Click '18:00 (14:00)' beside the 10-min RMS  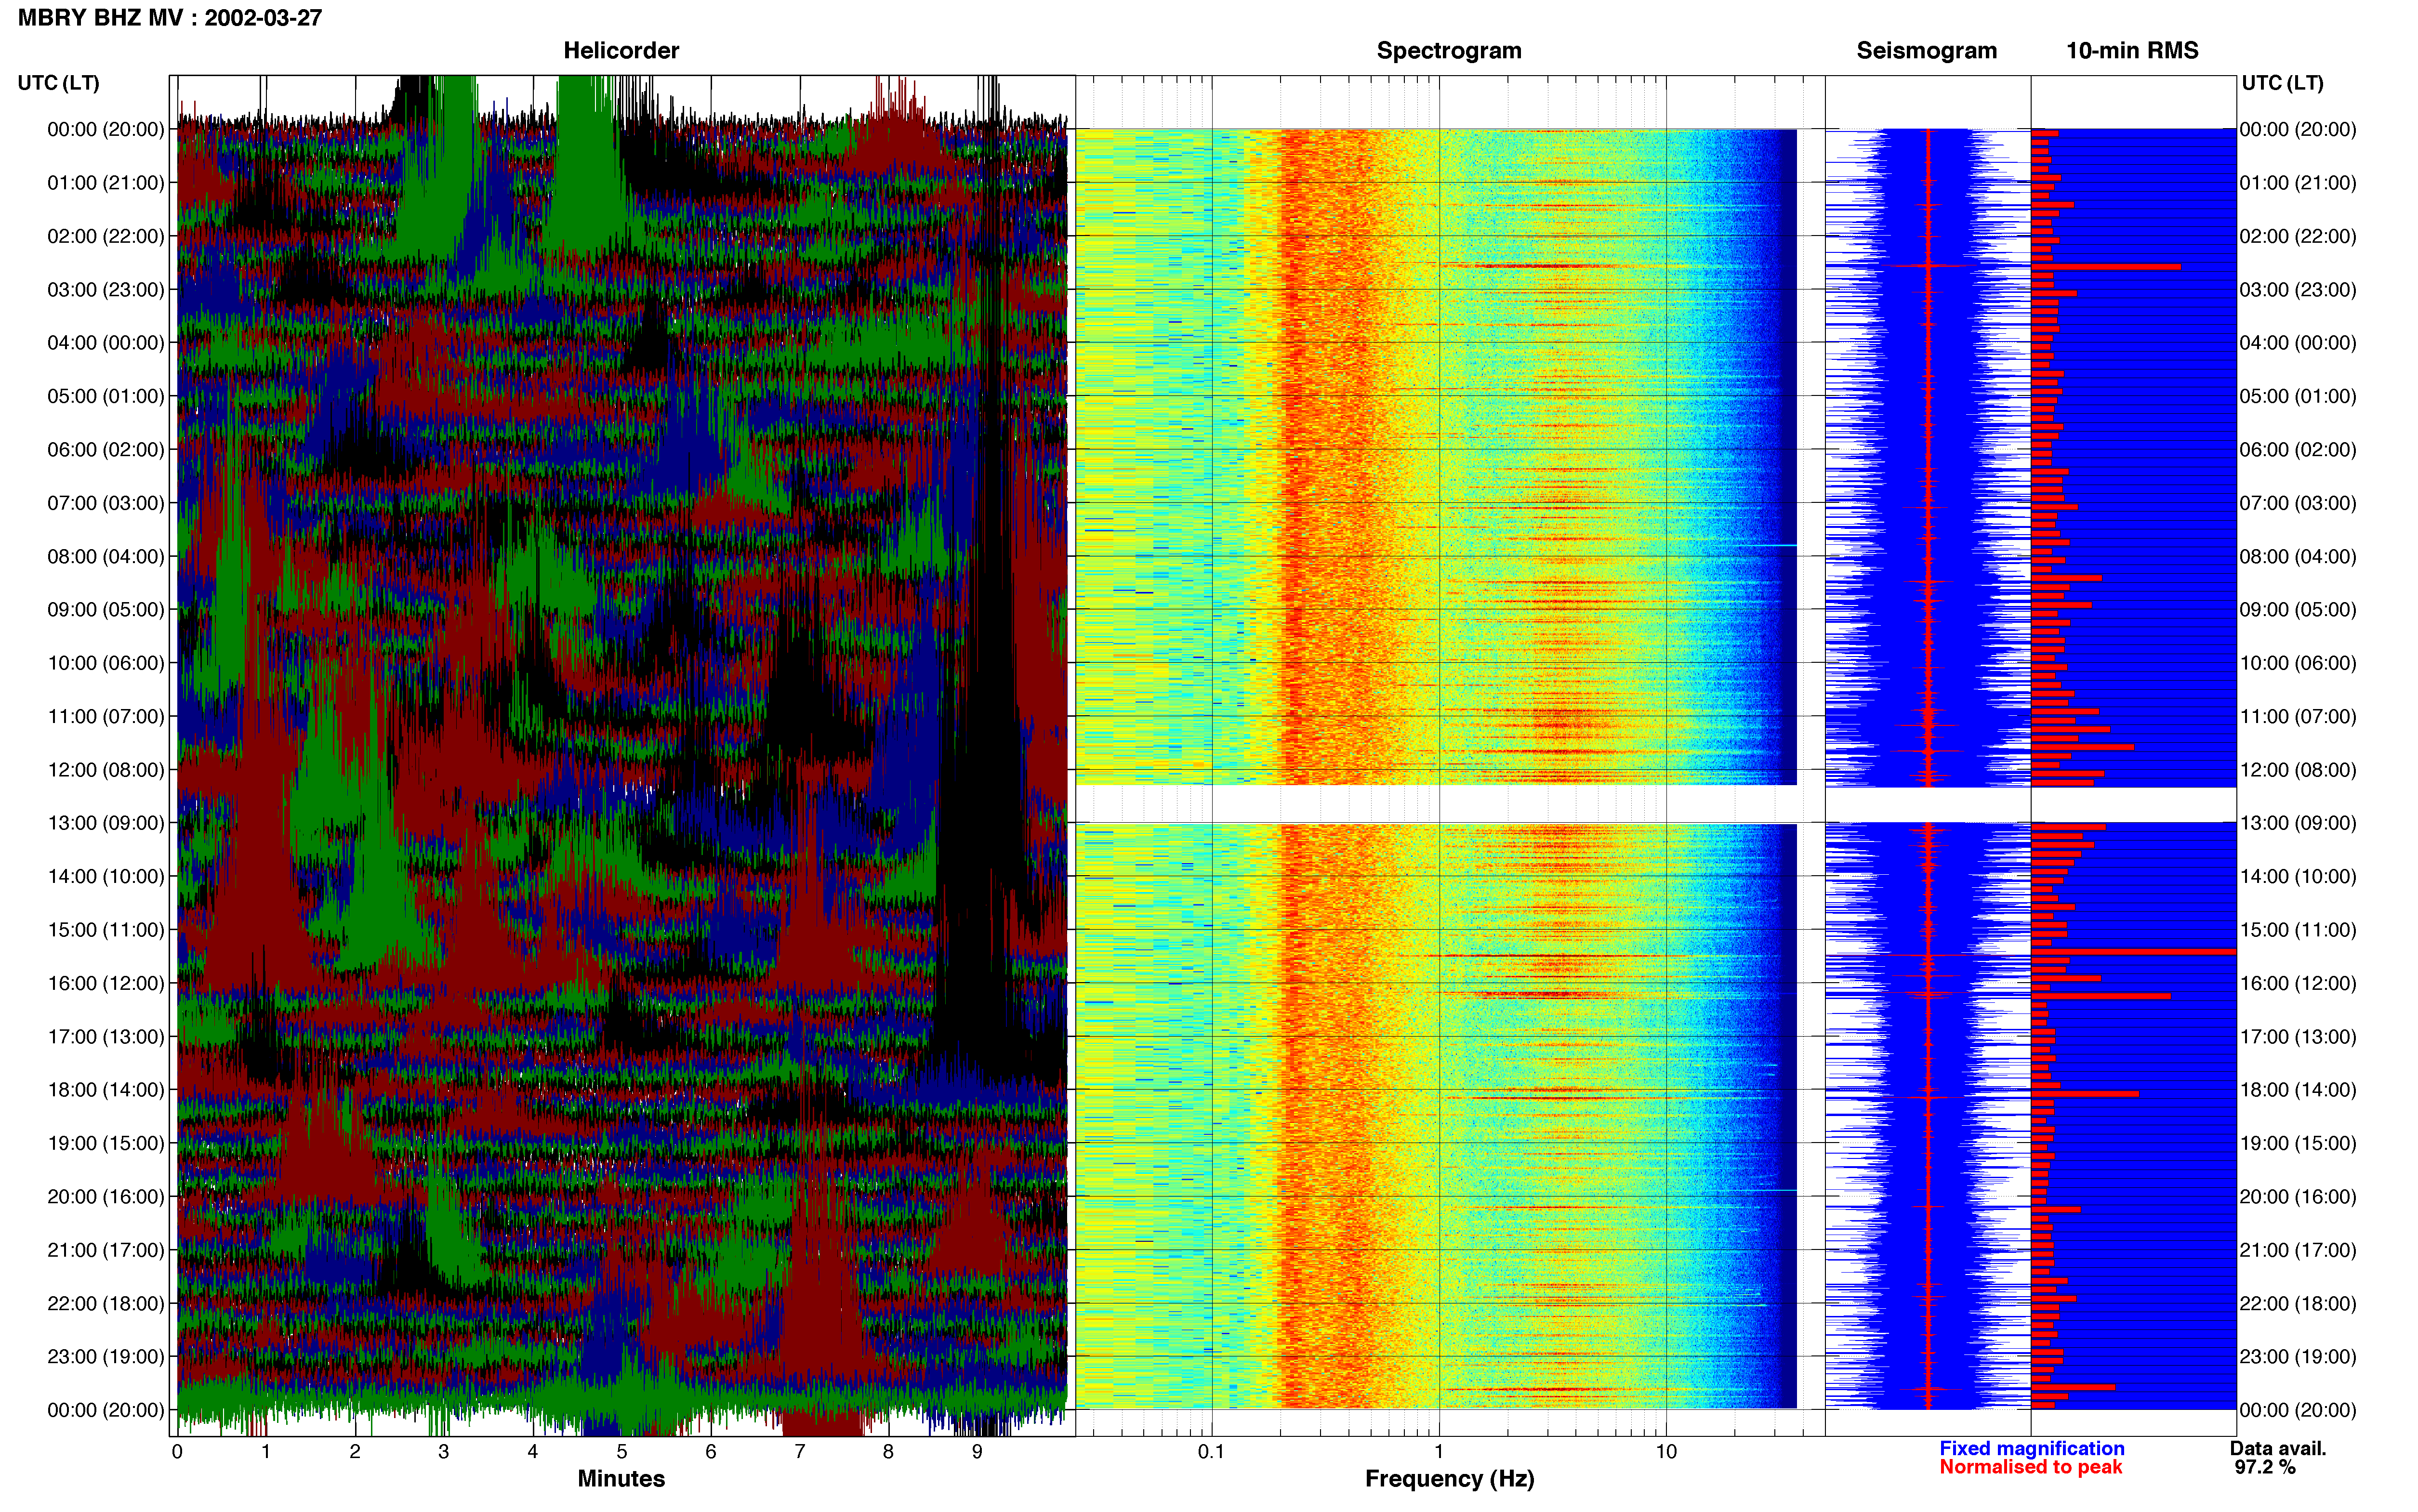tap(2298, 1090)
